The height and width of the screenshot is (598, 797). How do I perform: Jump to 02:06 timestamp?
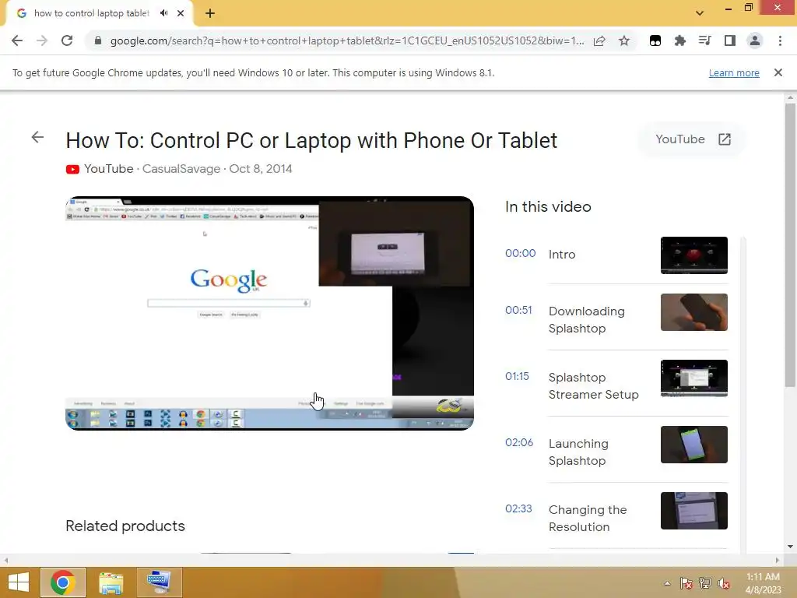tap(519, 442)
